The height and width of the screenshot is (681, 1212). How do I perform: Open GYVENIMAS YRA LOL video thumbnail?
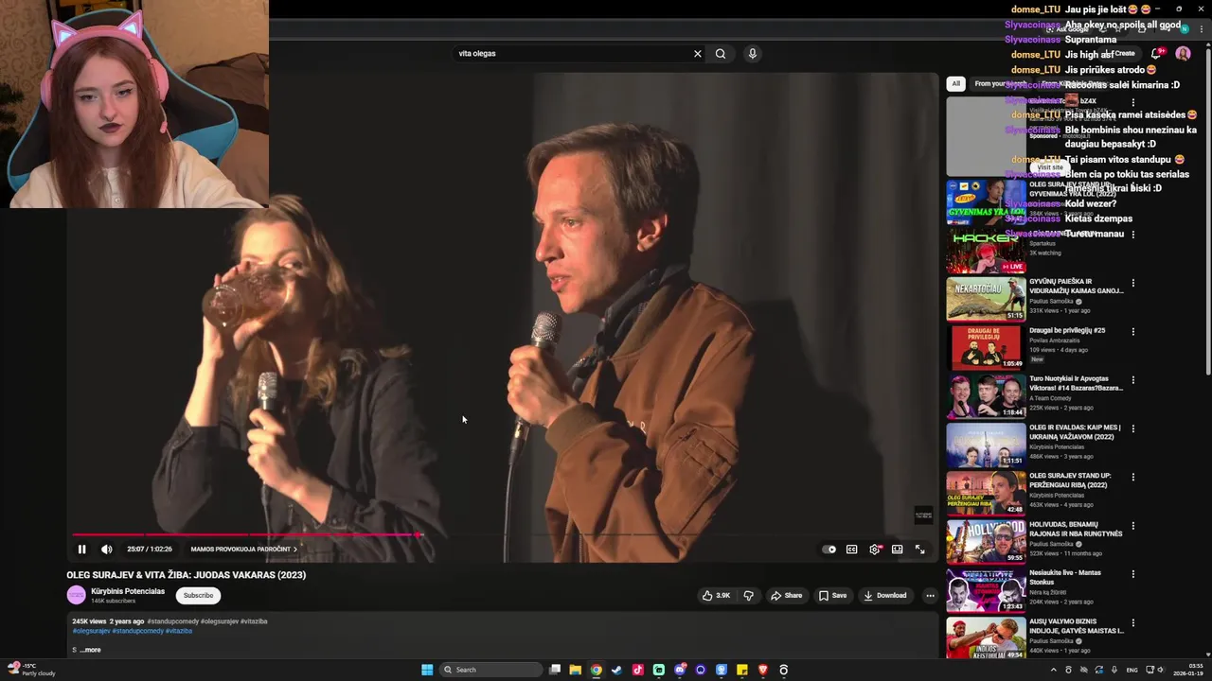[x=986, y=201]
